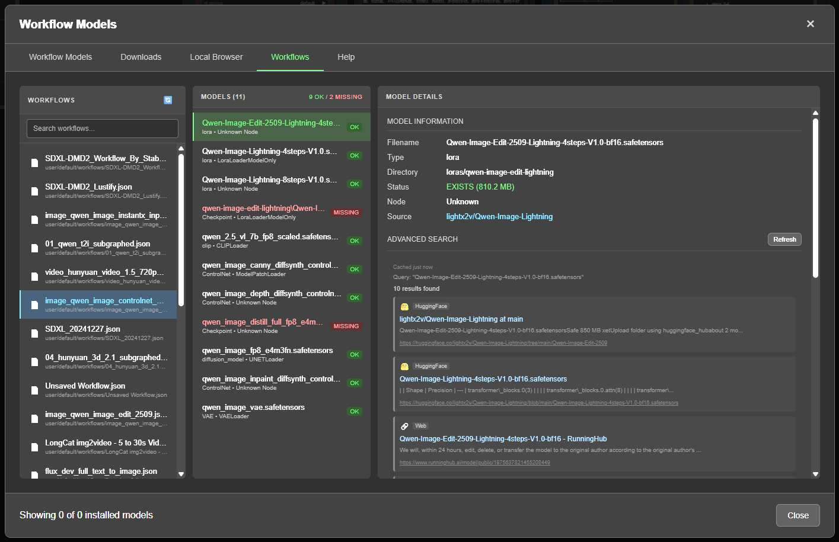Click the '10 results found' text
Viewport: 839px width, 542px height.
coord(416,289)
